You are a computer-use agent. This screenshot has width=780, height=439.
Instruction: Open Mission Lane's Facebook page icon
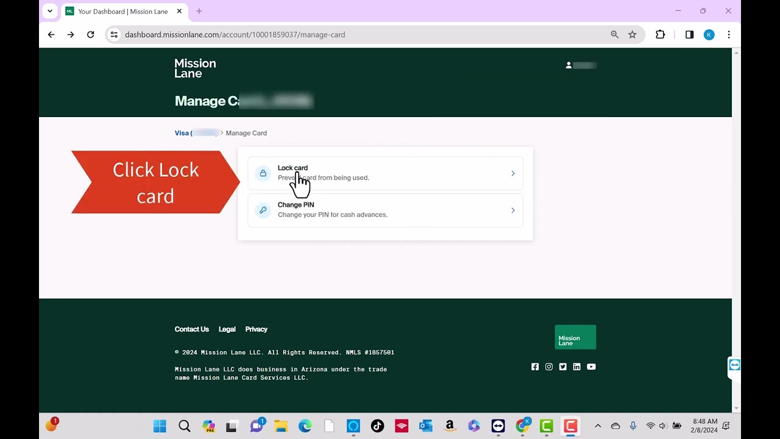[x=535, y=366]
